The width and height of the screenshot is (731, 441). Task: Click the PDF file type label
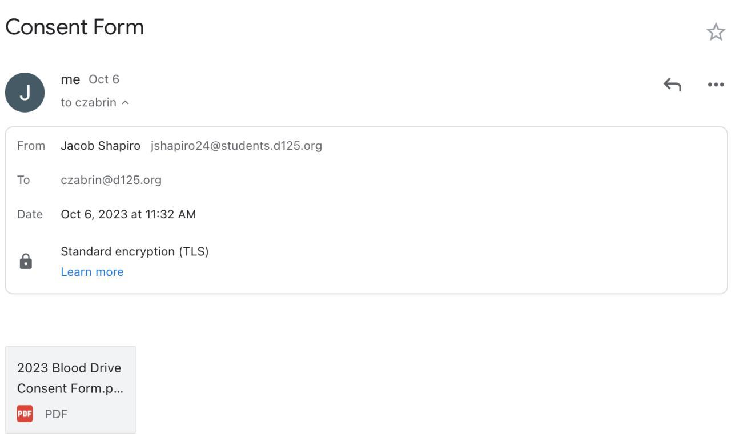[x=56, y=414]
